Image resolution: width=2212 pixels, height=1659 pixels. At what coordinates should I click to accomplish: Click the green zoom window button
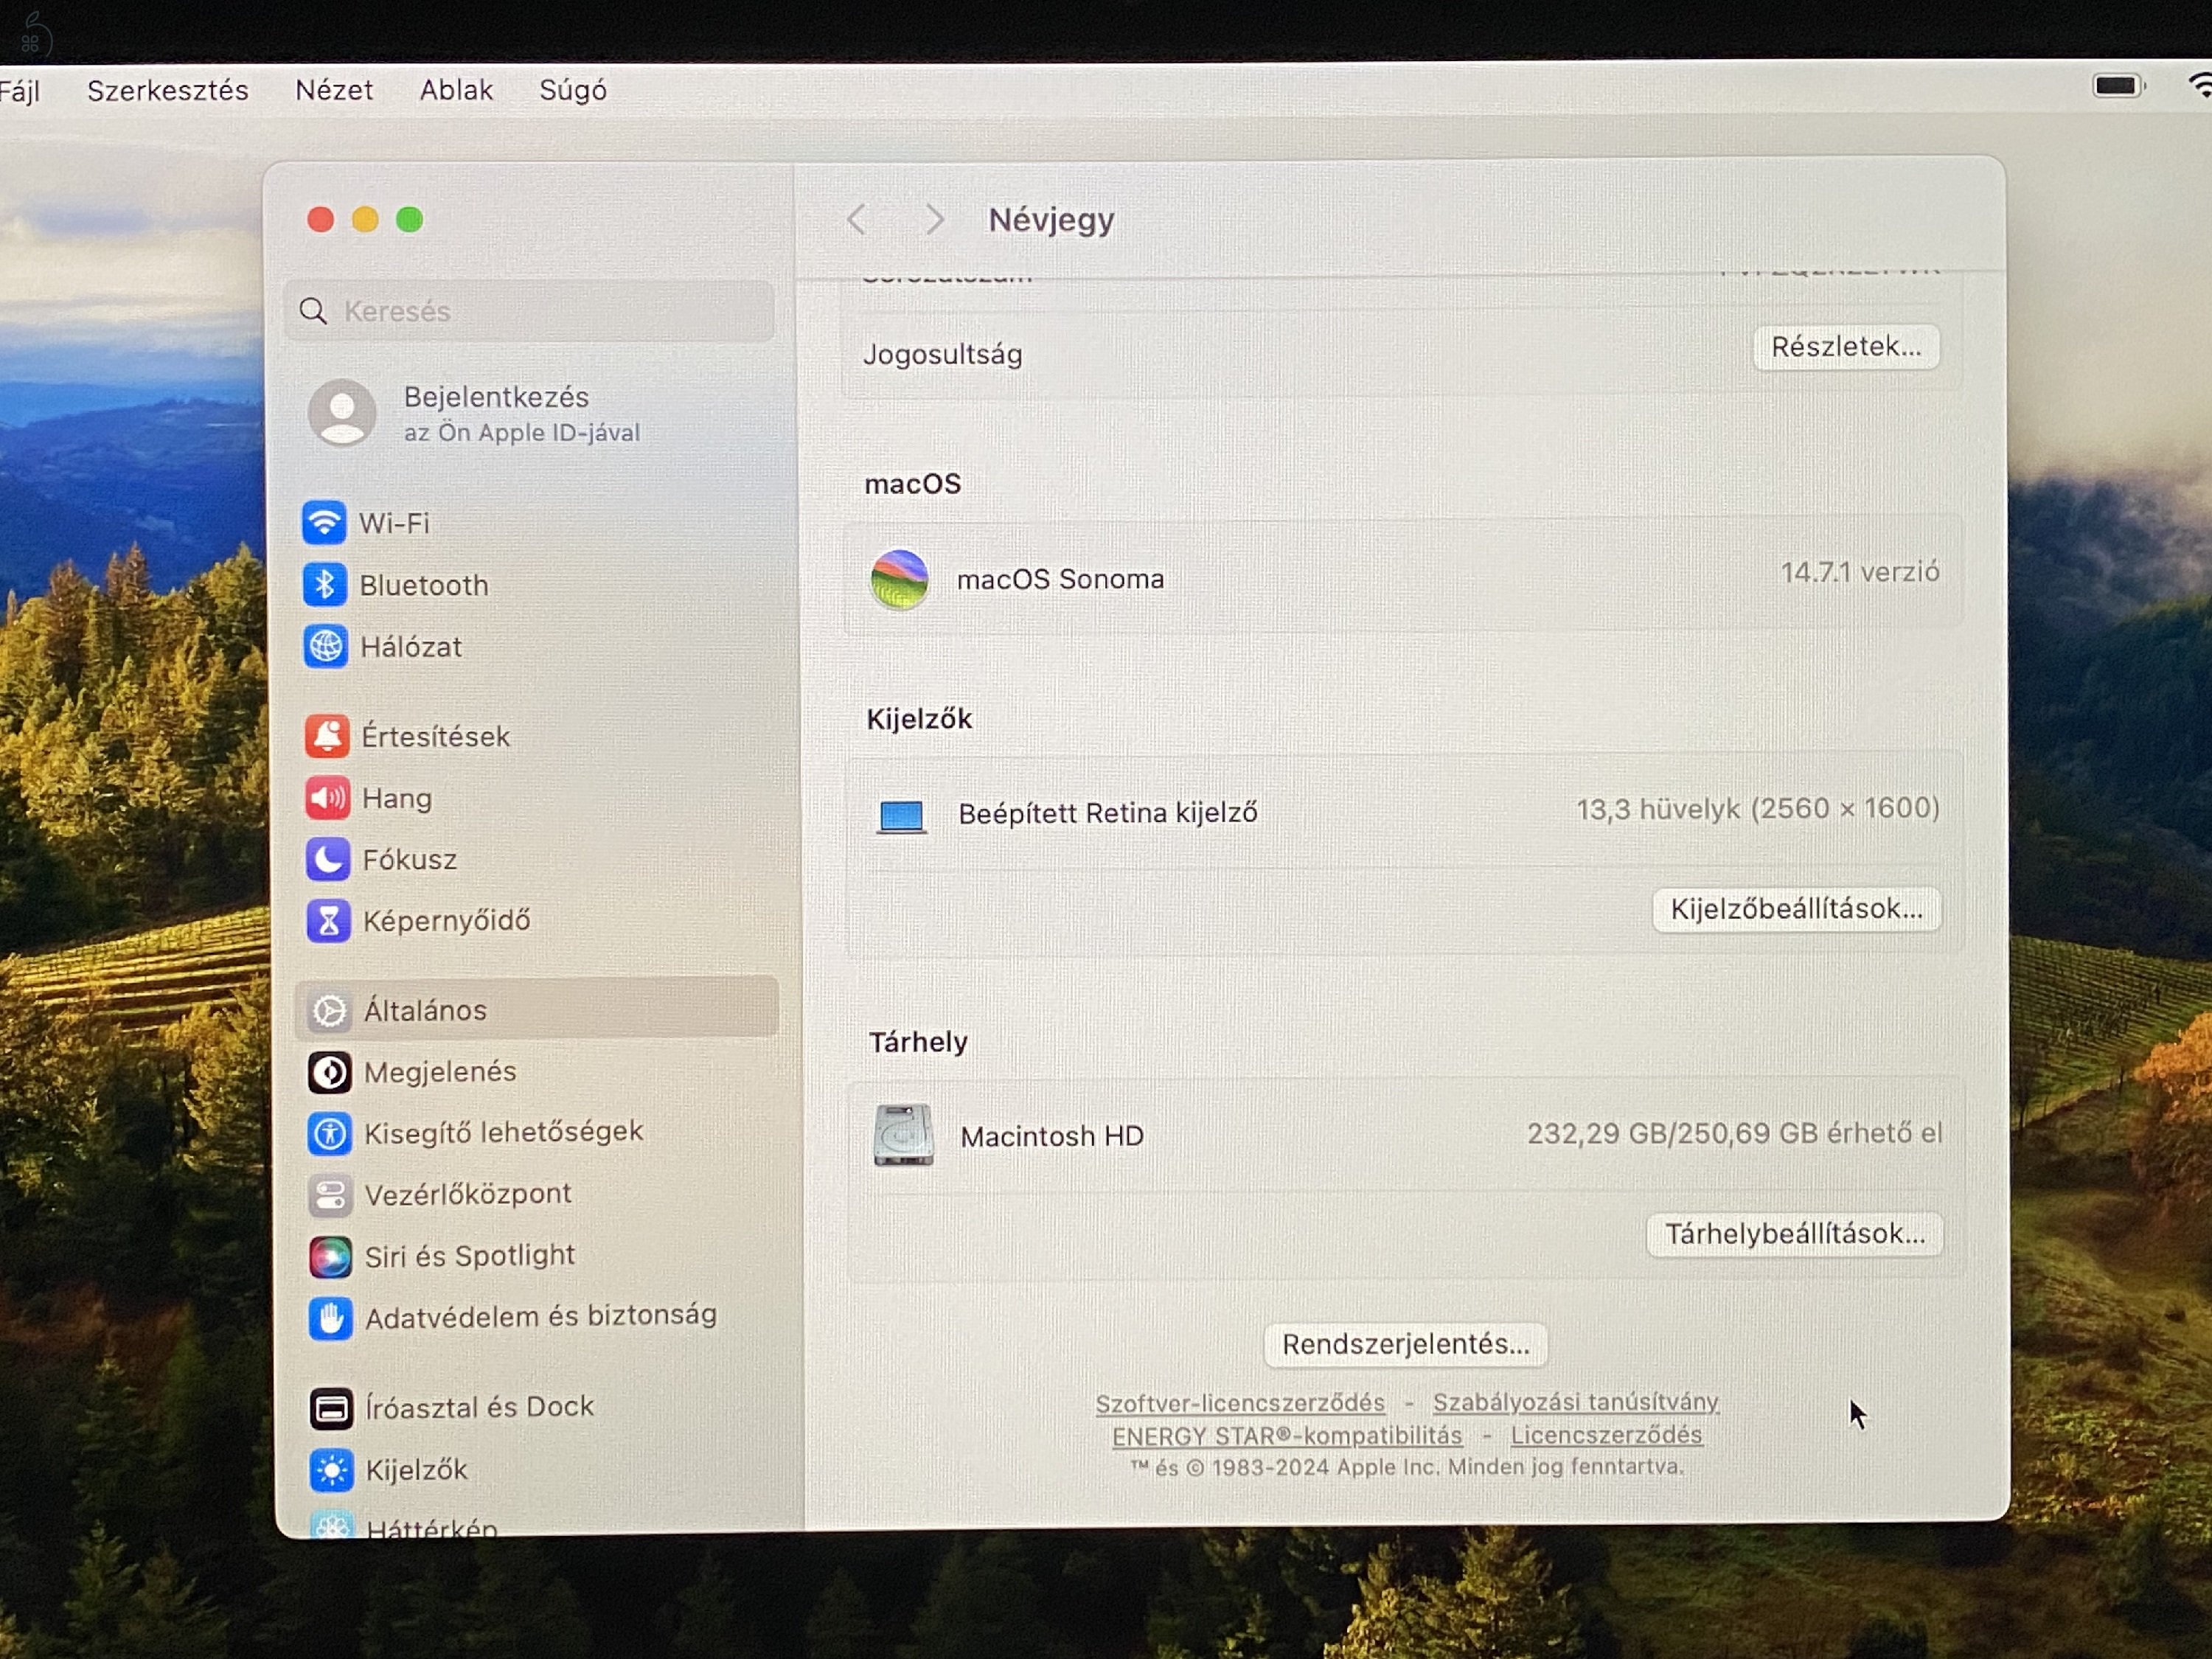pos(409,219)
